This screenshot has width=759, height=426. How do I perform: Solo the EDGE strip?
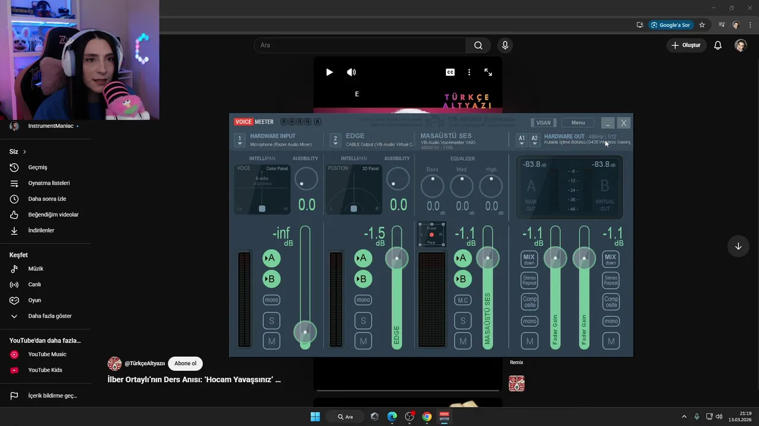[363, 321]
